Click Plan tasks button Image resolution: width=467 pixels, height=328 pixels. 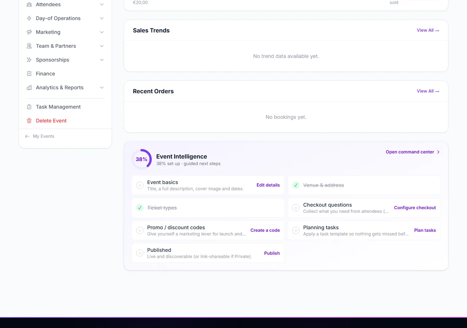click(x=425, y=230)
